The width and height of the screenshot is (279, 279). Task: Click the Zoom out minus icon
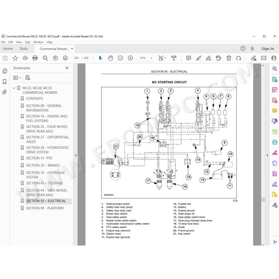(x=120, y=58)
